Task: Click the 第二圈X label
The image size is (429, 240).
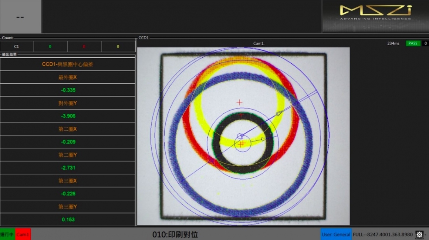Action: [68, 129]
